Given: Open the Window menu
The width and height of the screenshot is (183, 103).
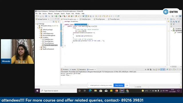Looking at the screenshot, I should point(77,13).
